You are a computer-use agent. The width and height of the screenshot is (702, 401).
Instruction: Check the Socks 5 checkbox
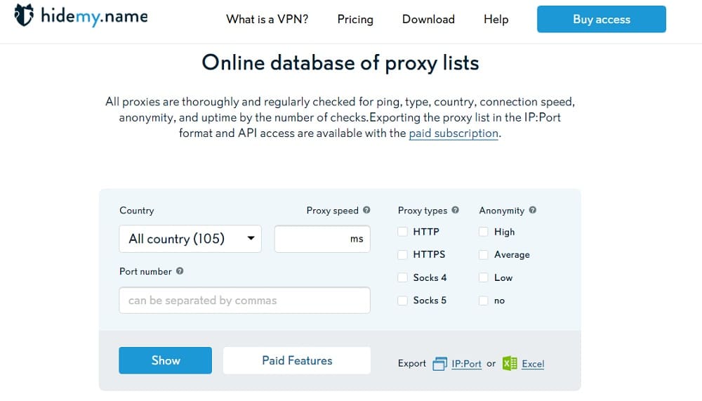point(402,301)
